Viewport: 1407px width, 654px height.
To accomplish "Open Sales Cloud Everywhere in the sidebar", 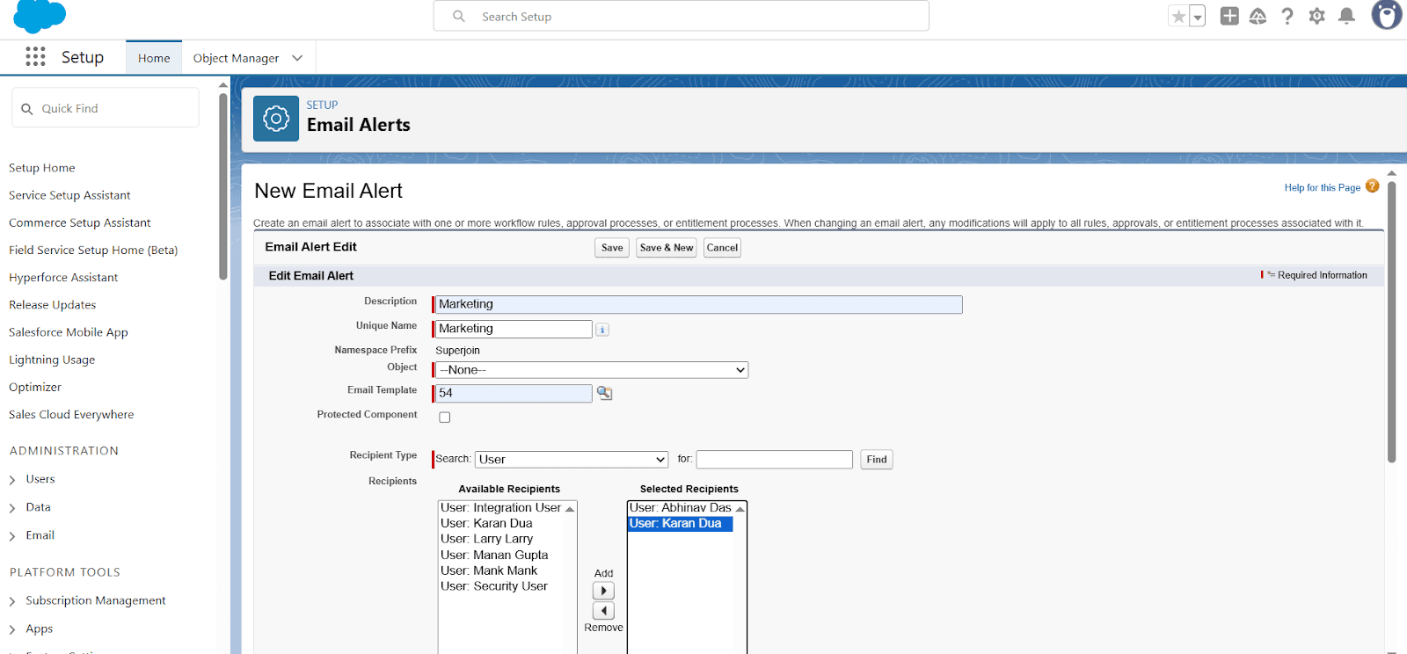I will tap(71, 415).
